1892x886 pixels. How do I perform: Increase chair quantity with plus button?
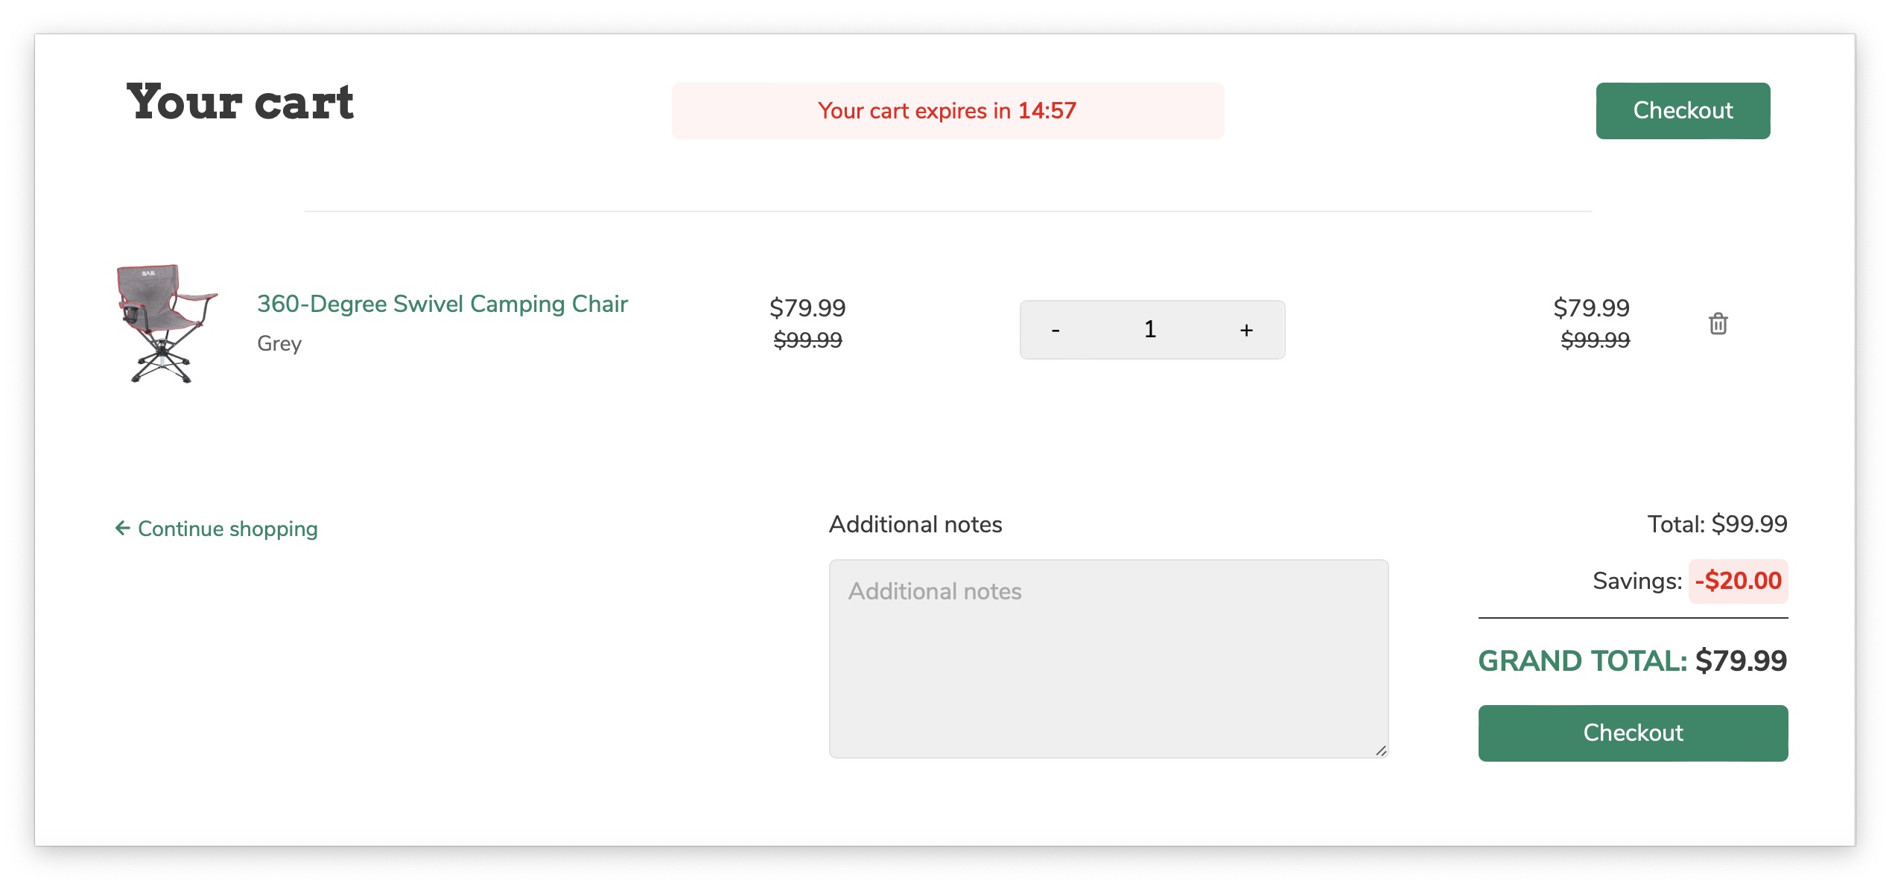point(1246,330)
